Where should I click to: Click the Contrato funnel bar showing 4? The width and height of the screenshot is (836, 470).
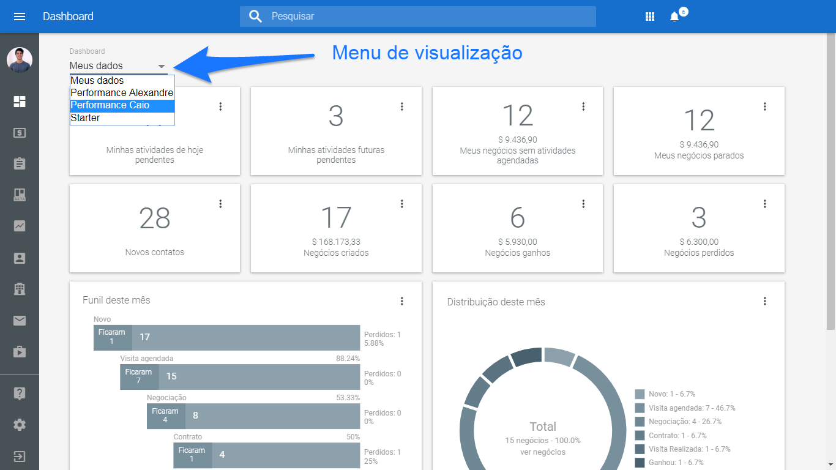[x=286, y=455]
